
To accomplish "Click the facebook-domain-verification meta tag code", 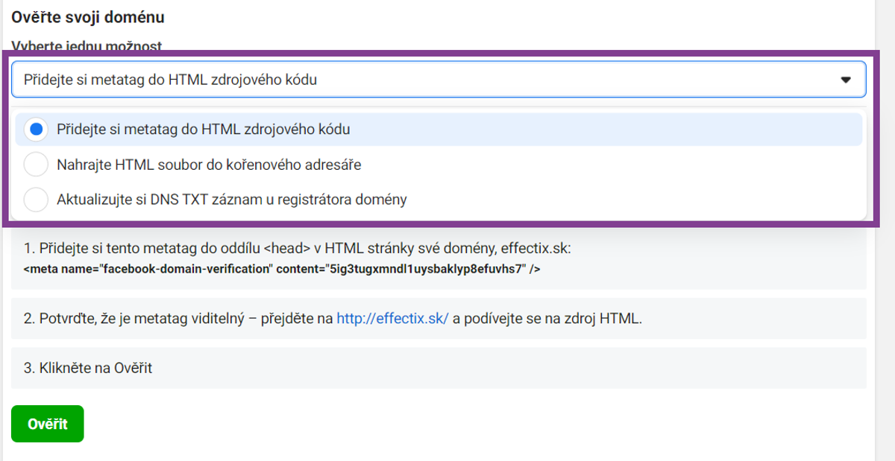I will click(282, 269).
